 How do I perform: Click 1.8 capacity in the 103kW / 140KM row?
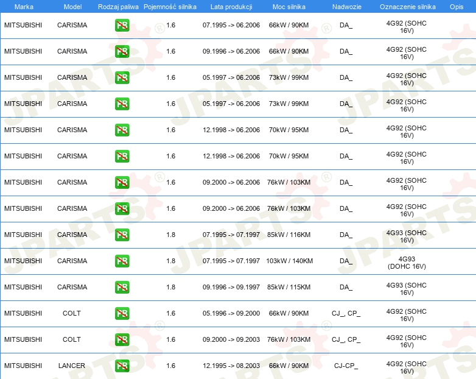click(x=170, y=261)
